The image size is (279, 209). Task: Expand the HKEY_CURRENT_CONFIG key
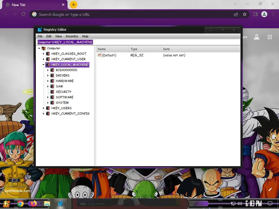pyautogui.click(x=43, y=113)
